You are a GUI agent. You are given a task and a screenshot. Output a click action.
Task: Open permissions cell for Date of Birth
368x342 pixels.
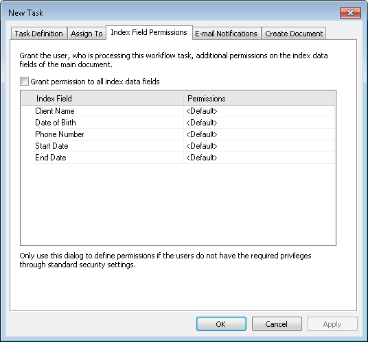coord(259,123)
